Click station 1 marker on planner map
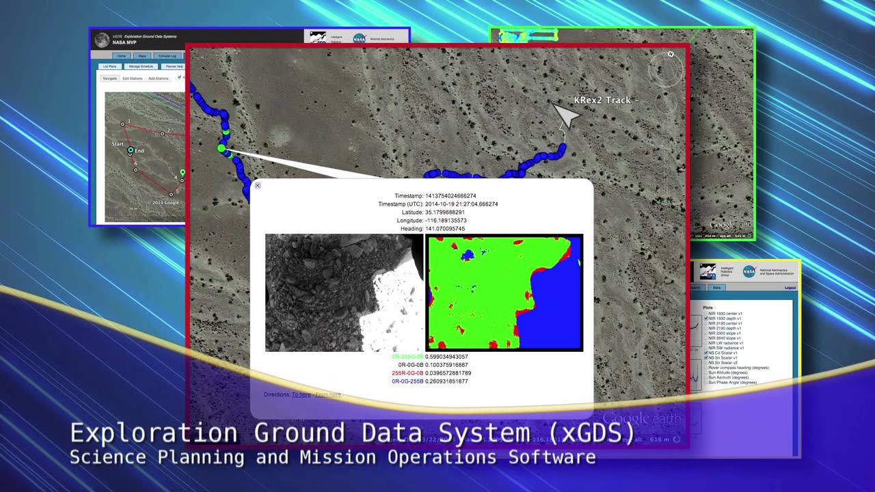Image resolution: width=875 pixels, height=492 pixels. (x=122, y=124)
